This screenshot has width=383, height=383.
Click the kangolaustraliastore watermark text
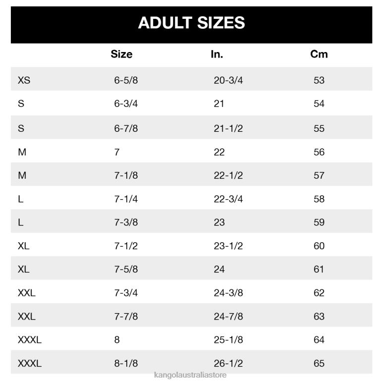[x=191, y=375]
